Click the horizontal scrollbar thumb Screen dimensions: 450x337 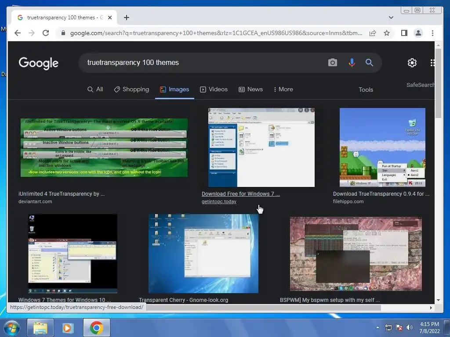click(264, 308)
